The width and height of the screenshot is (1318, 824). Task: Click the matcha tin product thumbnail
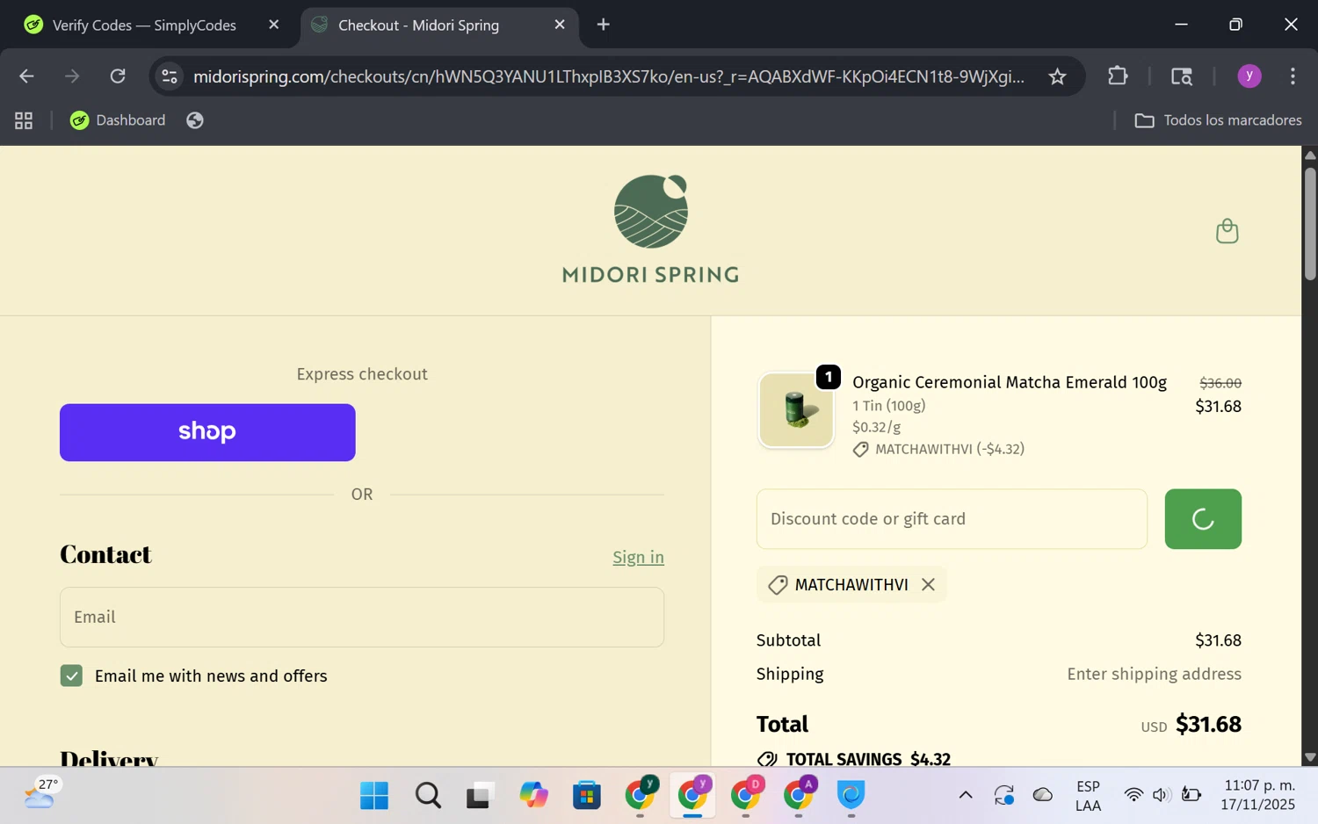(796, 410)
